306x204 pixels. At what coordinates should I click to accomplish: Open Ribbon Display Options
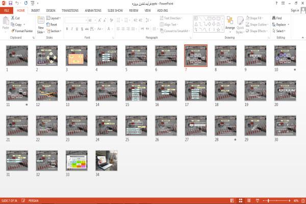tap(283, 3)
